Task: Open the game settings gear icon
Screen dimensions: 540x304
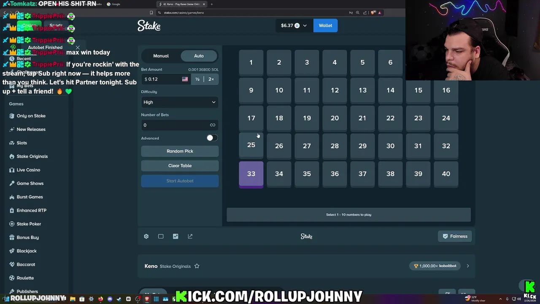Action: point(146,236)
